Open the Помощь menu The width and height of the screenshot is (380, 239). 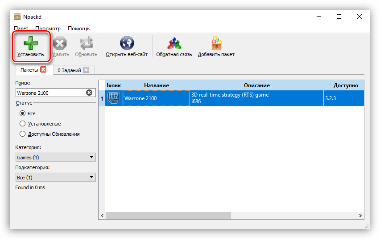78,28
